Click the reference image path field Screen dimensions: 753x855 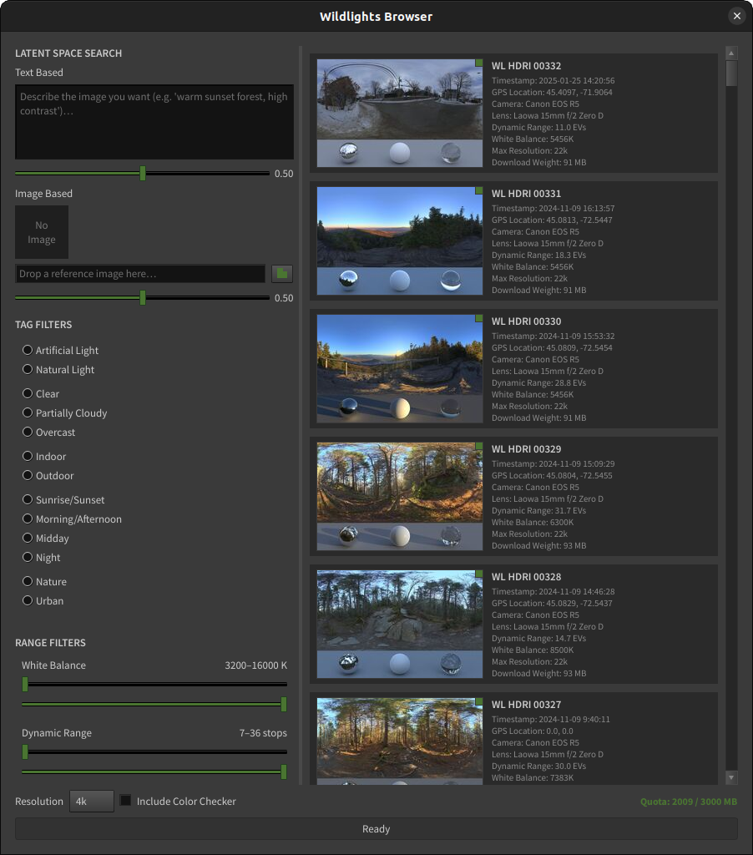click(x=140, y=274)
